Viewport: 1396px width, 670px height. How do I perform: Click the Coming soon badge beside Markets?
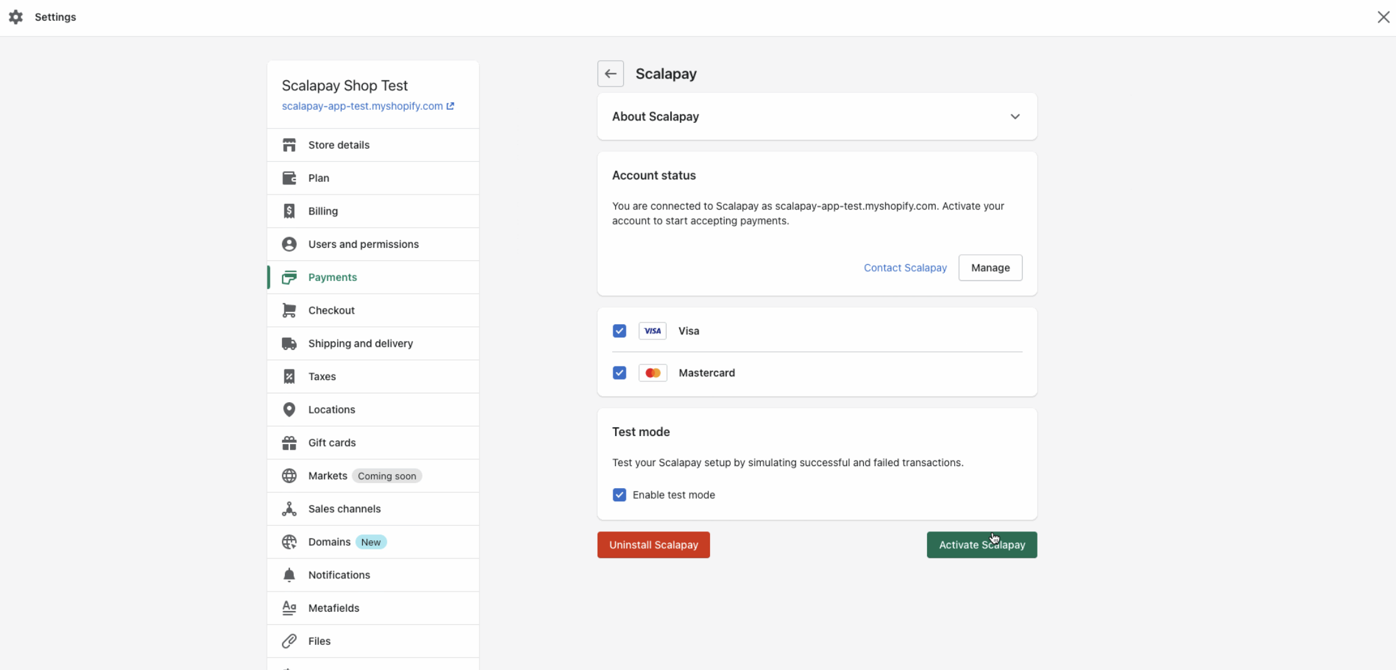click(387, 476)
